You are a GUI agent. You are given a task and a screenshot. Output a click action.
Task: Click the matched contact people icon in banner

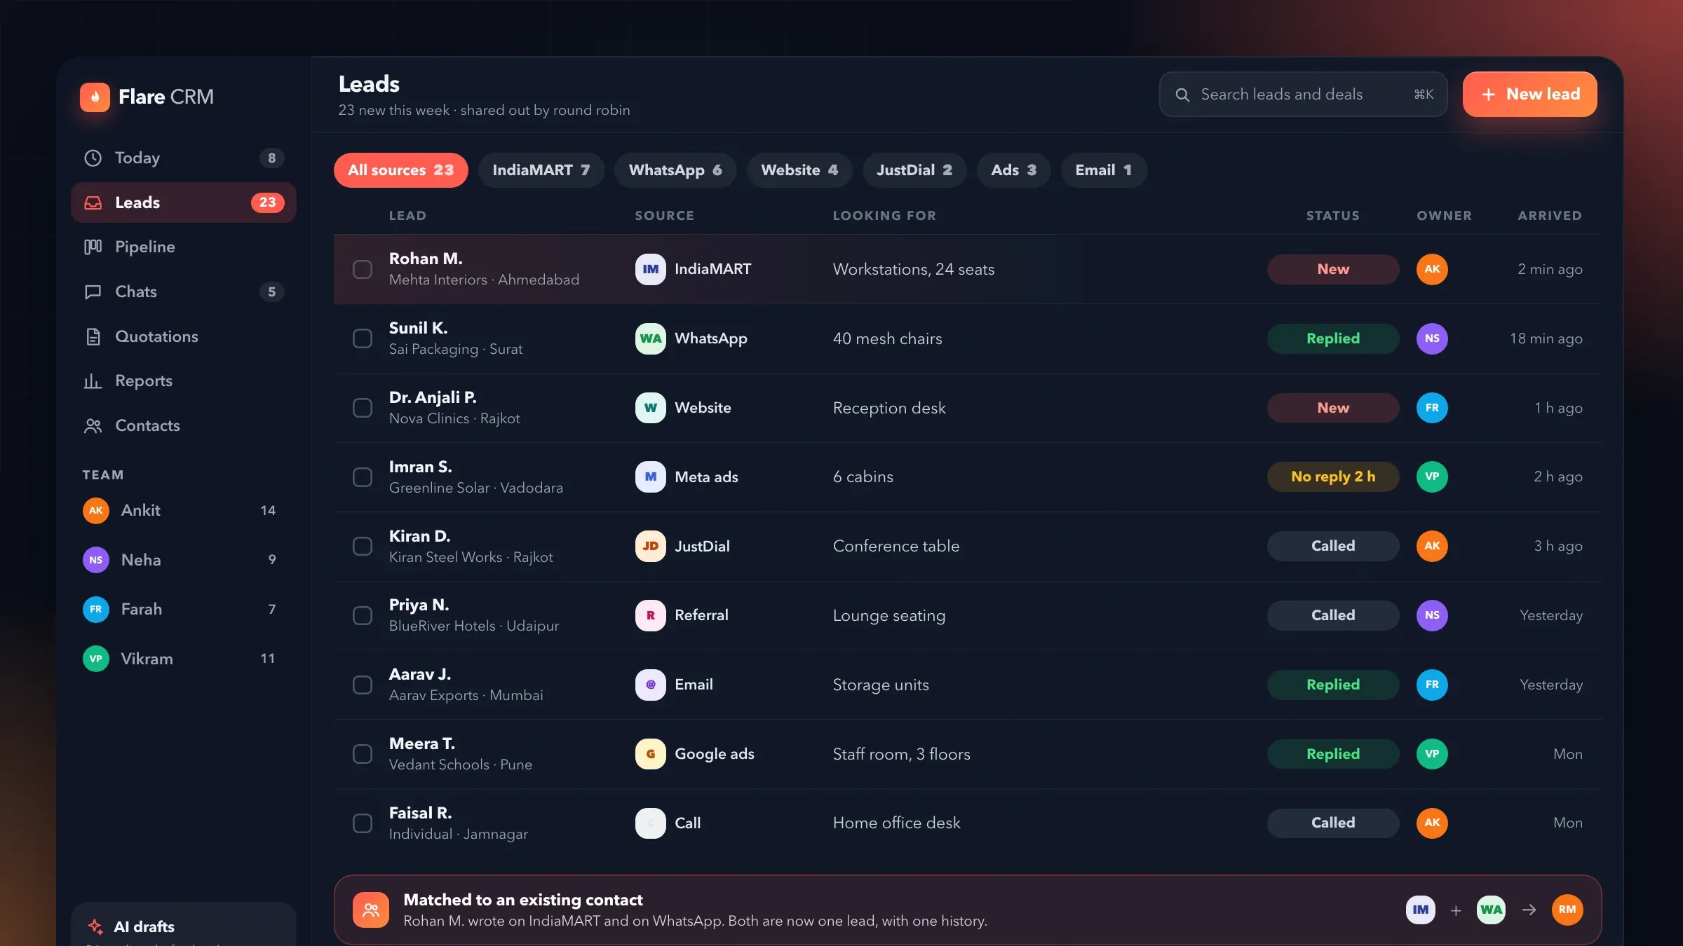[x=371, y=910]
